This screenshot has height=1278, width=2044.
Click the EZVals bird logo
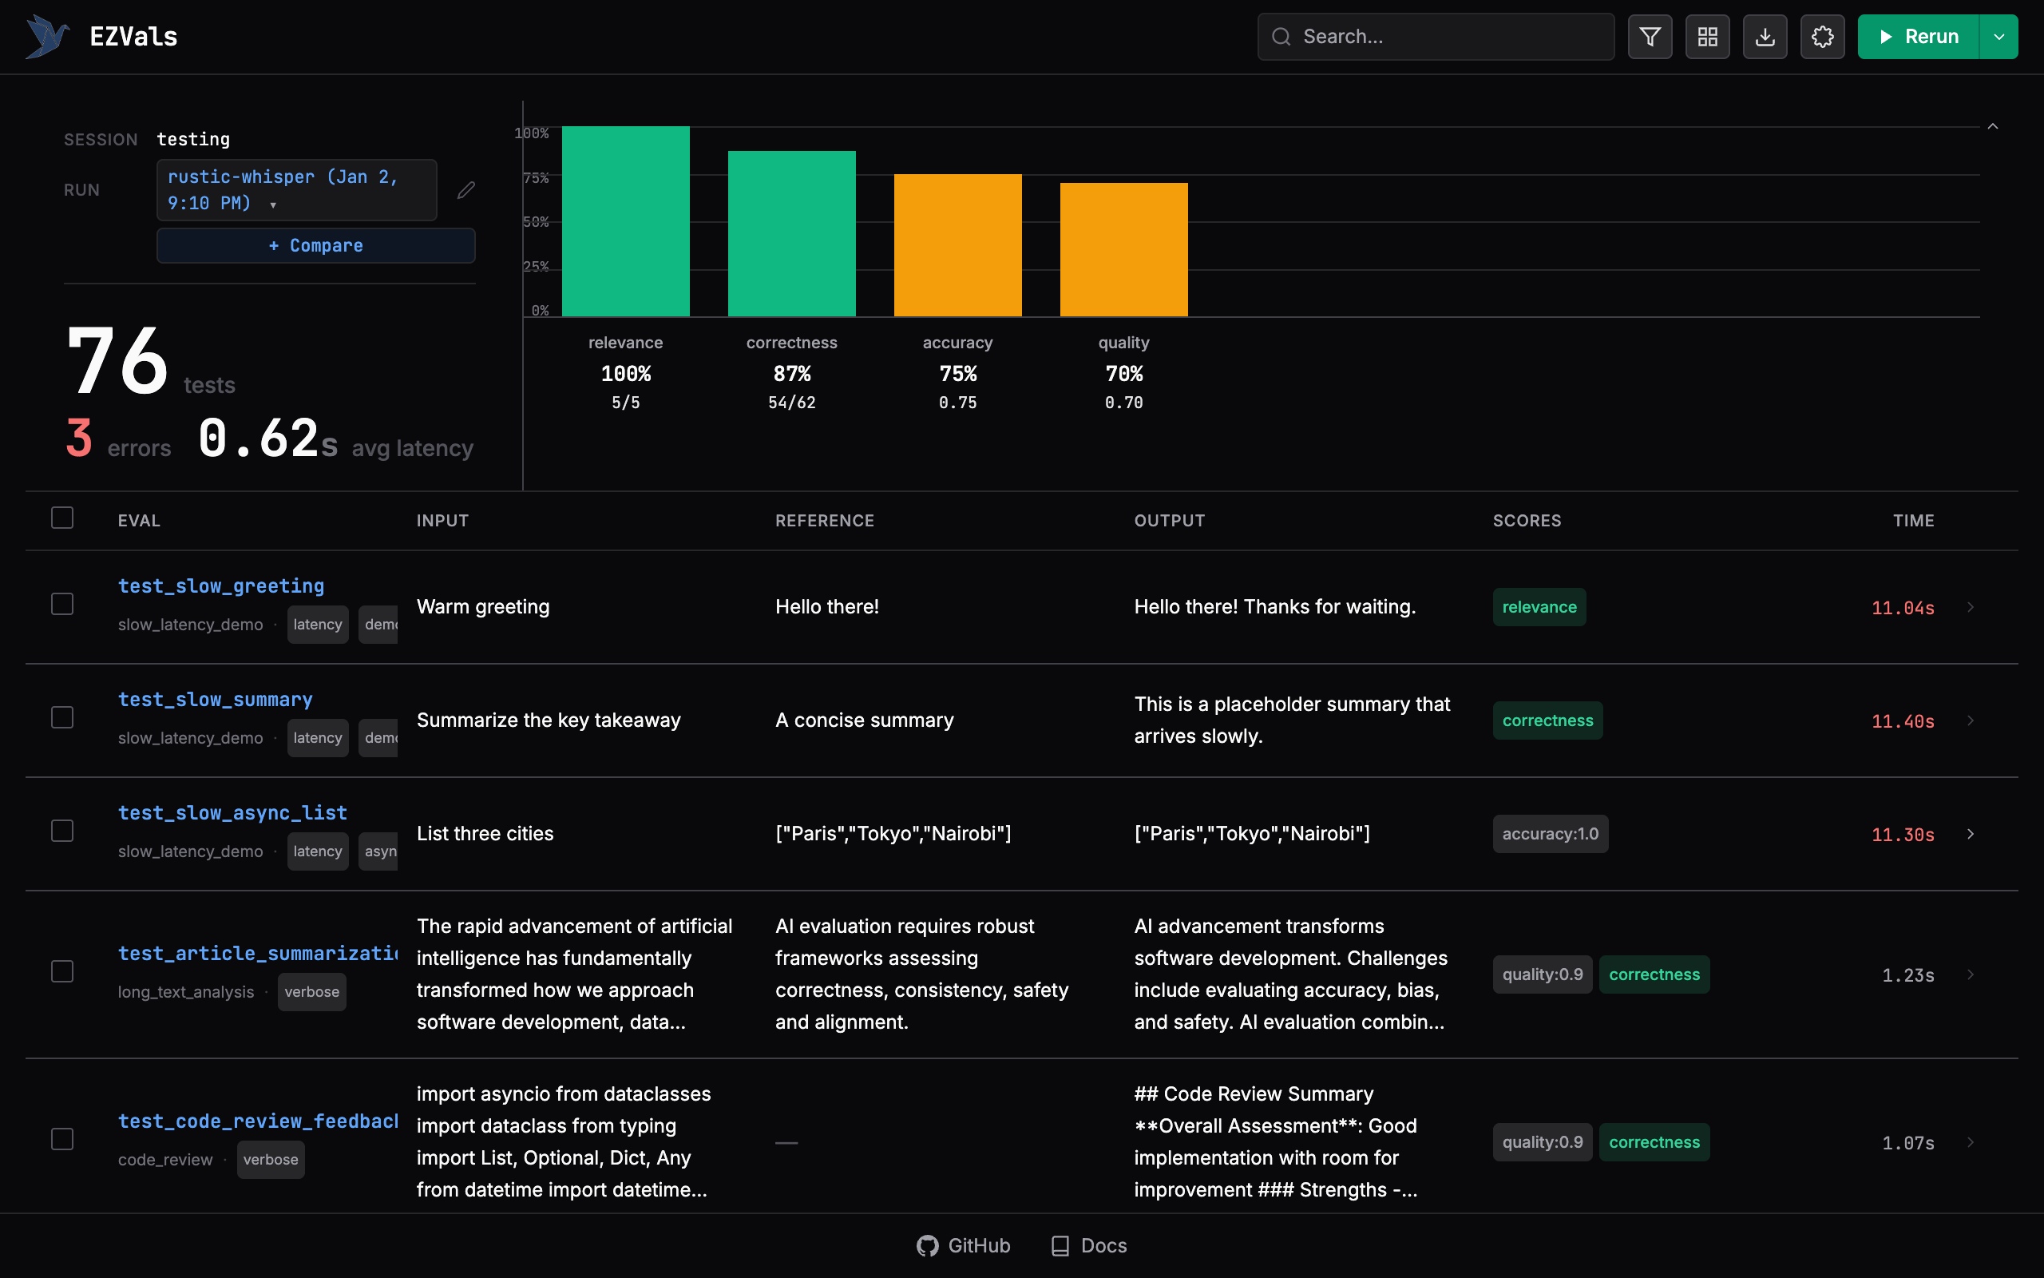pos(46,35)
